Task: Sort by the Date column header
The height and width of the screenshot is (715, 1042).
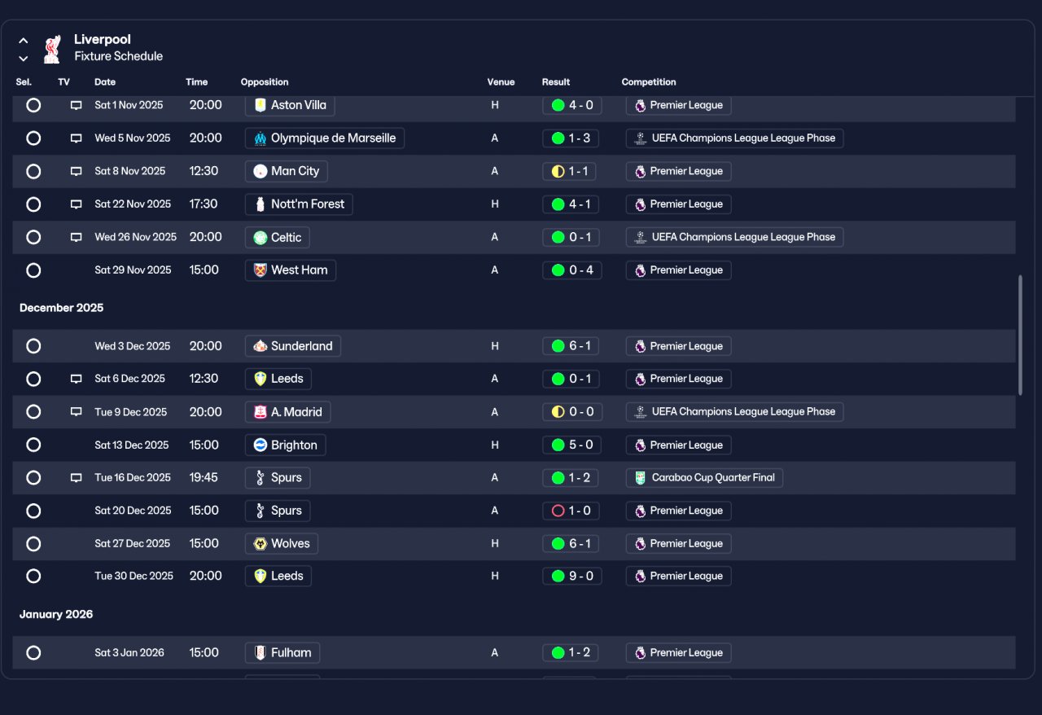Action: coord(105,82)
